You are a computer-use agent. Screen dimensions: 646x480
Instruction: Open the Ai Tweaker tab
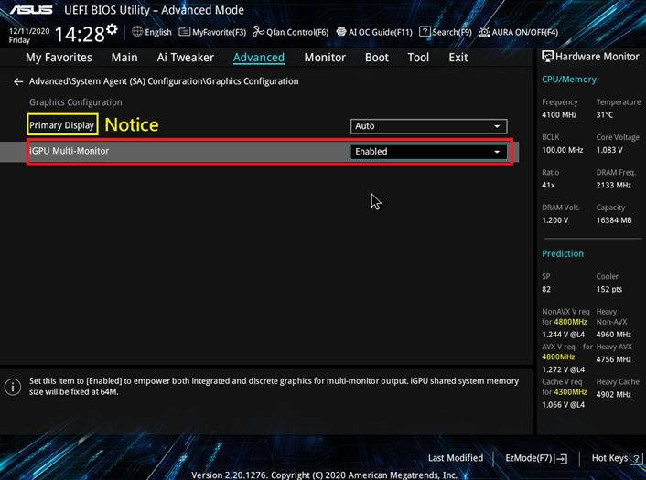point(186,58)
